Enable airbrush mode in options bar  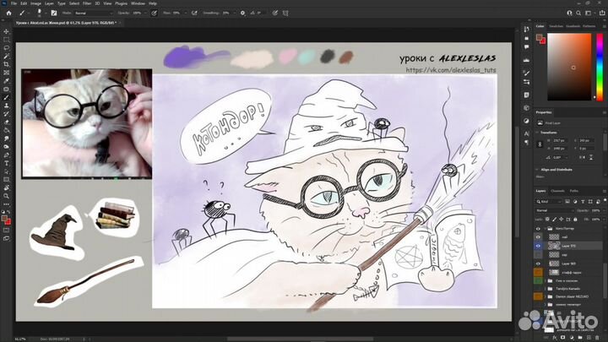[x=194, y=13]
